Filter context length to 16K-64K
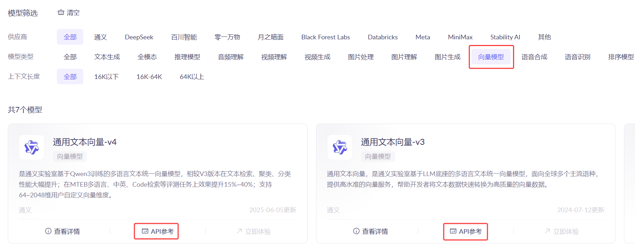 (149, 77)
